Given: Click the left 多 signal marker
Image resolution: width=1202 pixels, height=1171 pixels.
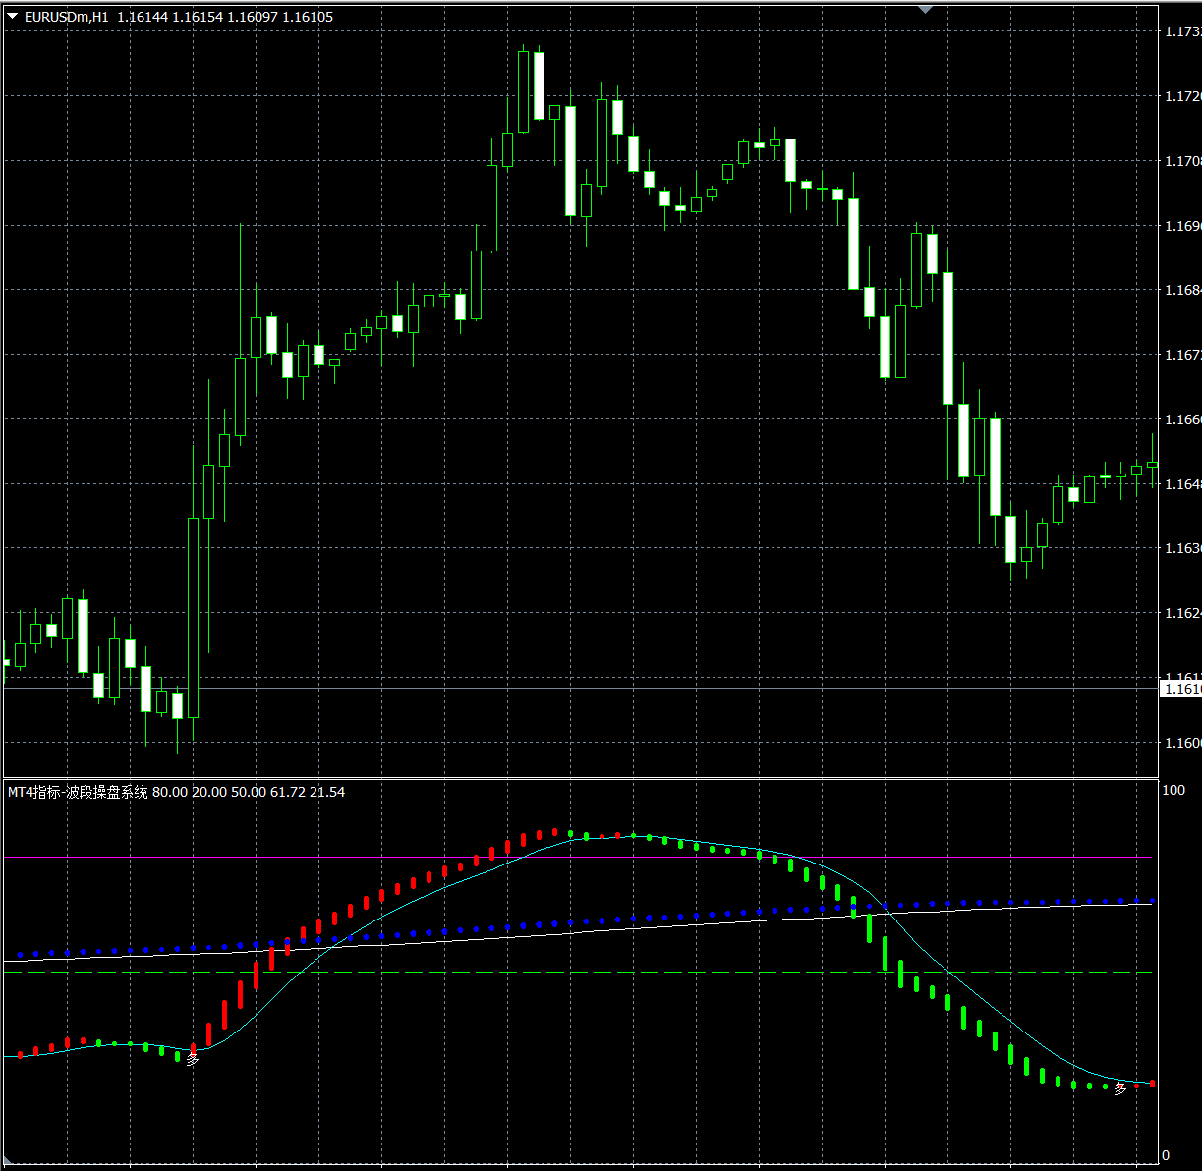Looking at the screenshot, I should 193,1060.
